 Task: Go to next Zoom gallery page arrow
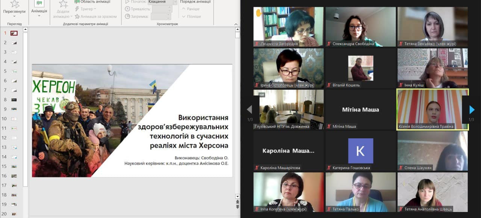(x=472, y=109)
